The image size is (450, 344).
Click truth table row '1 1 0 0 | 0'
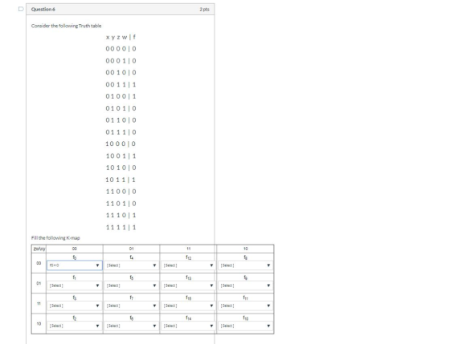tap(121, 192)
